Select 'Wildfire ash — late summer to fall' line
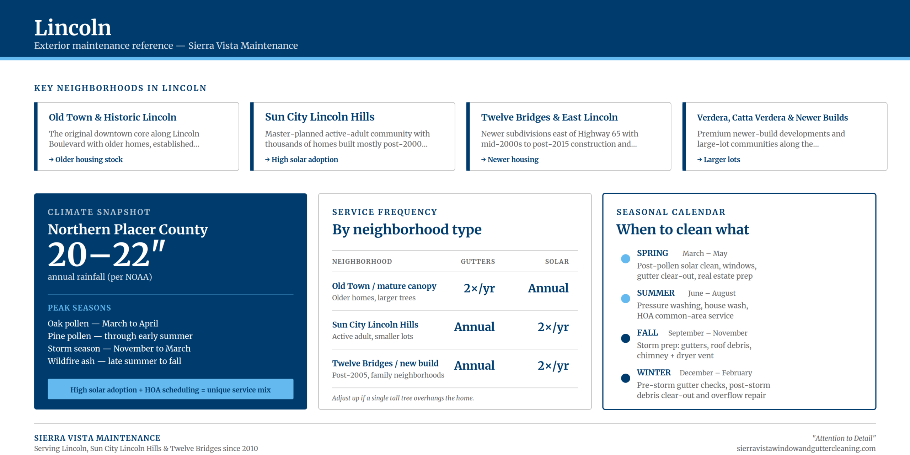Viewport: 910px width, 455px height. click(x=114, y=361)
